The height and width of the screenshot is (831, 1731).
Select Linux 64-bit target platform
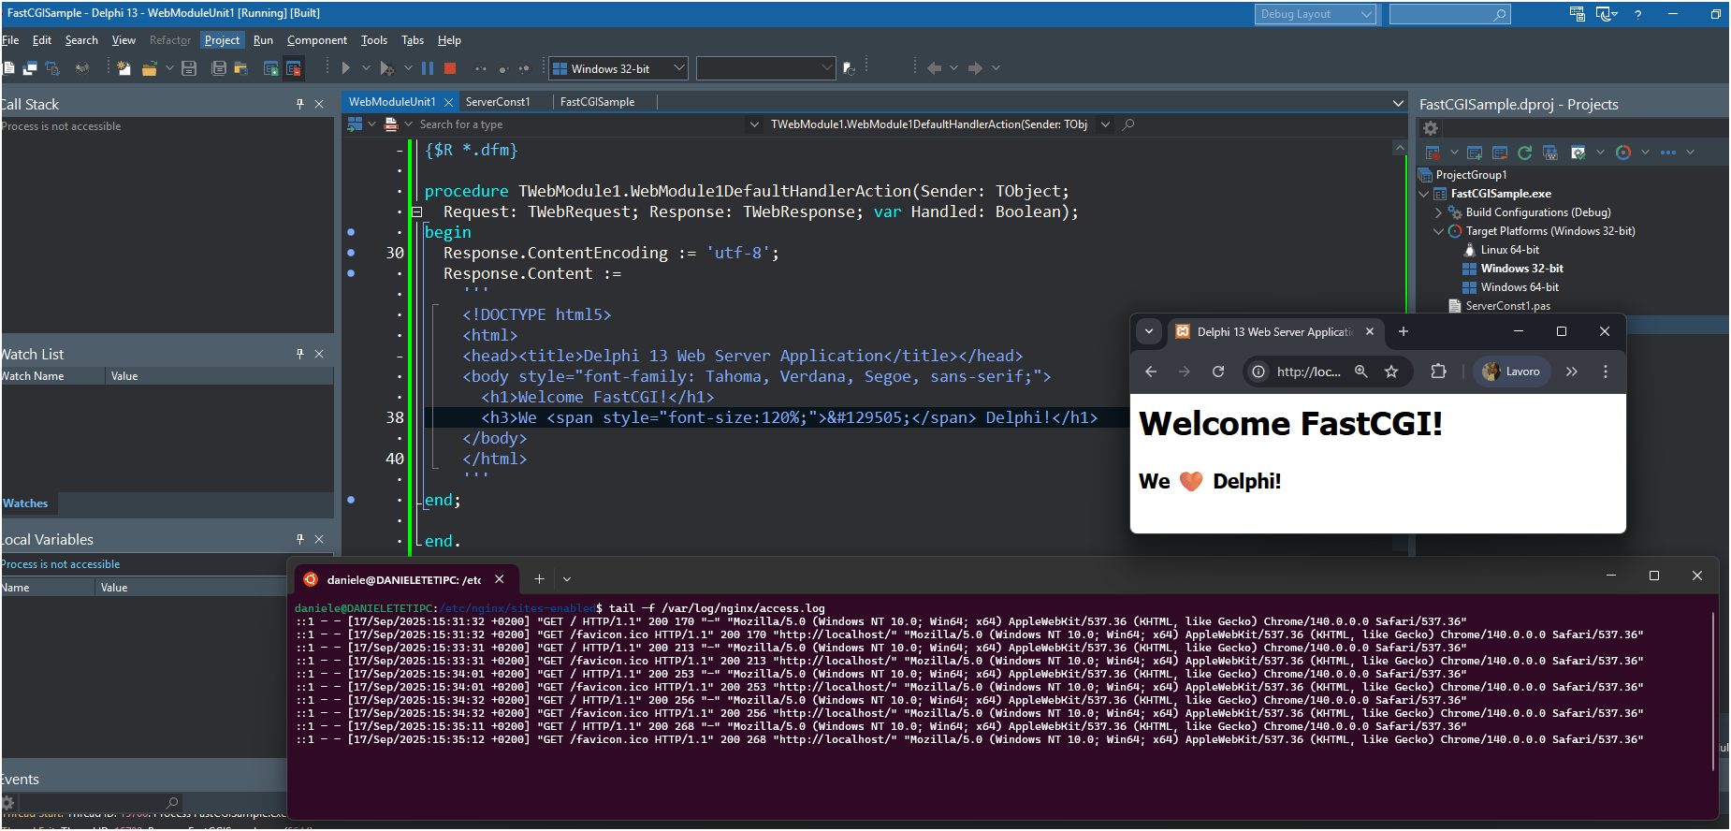click(x=1509, y=250)
